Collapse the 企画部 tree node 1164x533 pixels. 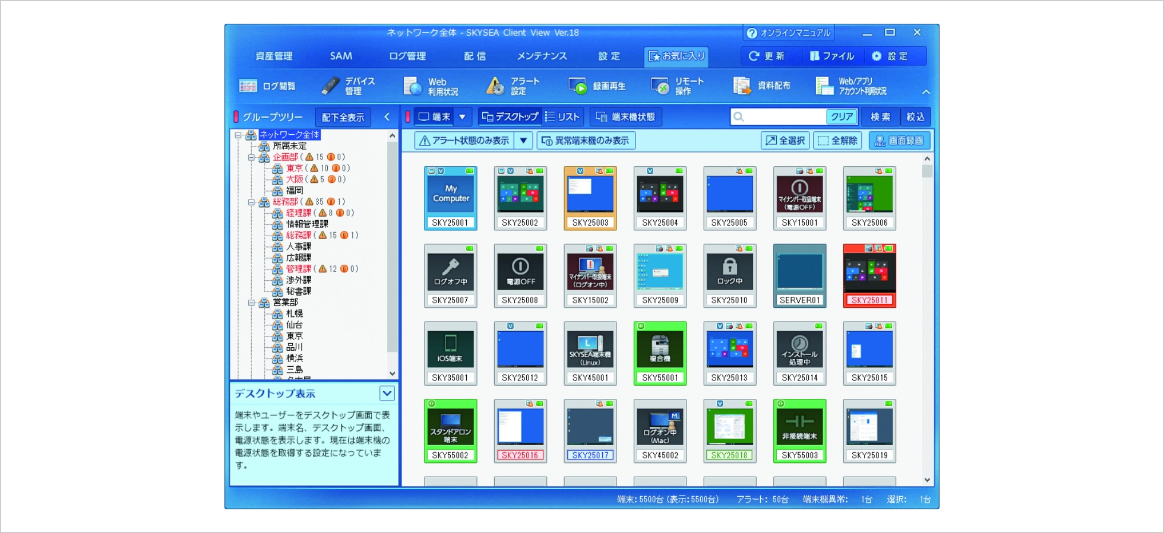[x=251, y=158]
